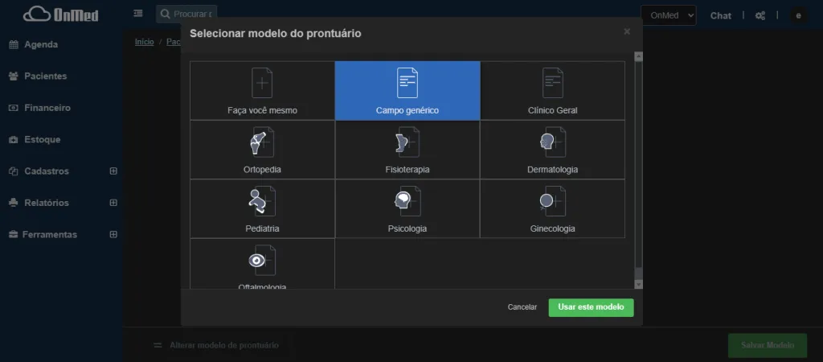
Task: Expand the Ferramentas plus icon
Action: [113, 235]
